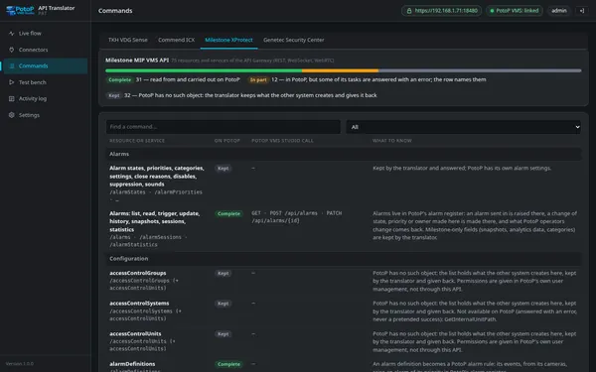Click the admin user button

(x=559, y=11)
